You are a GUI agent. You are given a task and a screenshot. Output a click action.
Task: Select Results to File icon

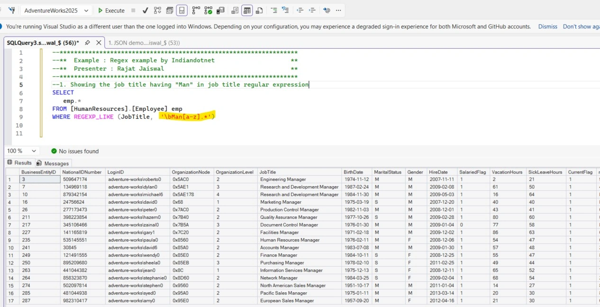[259, 10]
